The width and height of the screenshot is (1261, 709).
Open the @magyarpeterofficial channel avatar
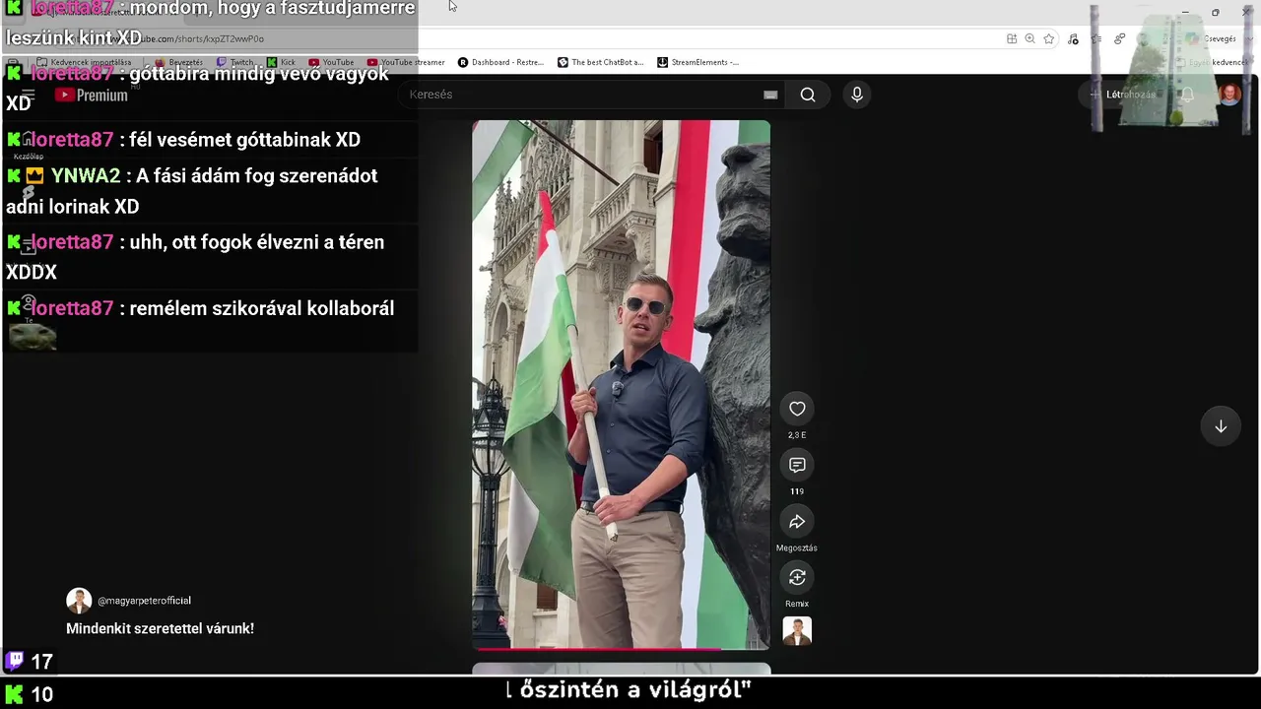coord(79,601)
